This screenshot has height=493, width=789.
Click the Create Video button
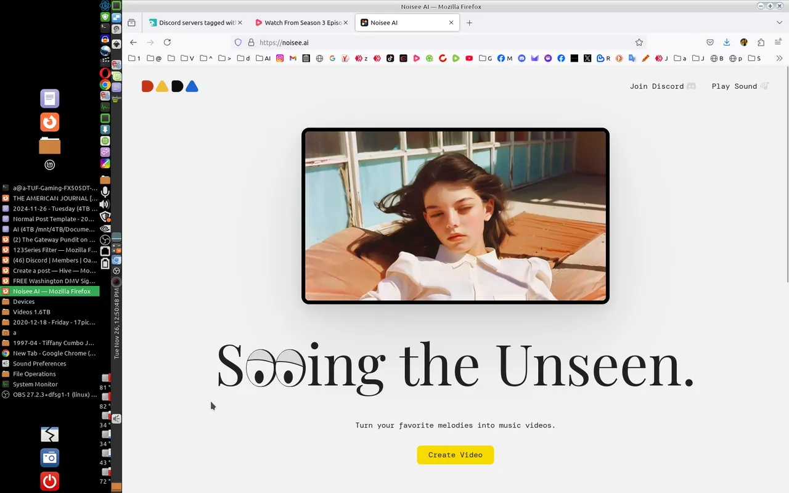[455, 455]
